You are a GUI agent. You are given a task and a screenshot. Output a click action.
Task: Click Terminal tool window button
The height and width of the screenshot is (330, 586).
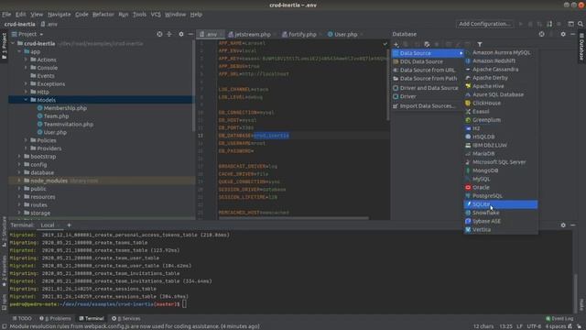point(92,318)
